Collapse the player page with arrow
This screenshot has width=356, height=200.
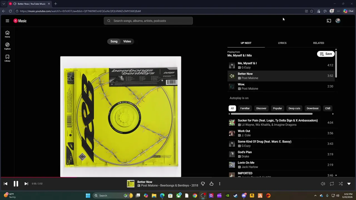349,184
